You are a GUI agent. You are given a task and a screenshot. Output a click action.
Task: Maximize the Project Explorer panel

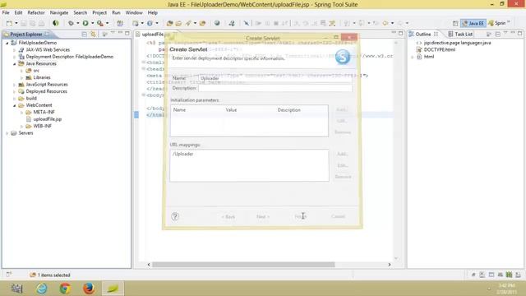(127, 33)
